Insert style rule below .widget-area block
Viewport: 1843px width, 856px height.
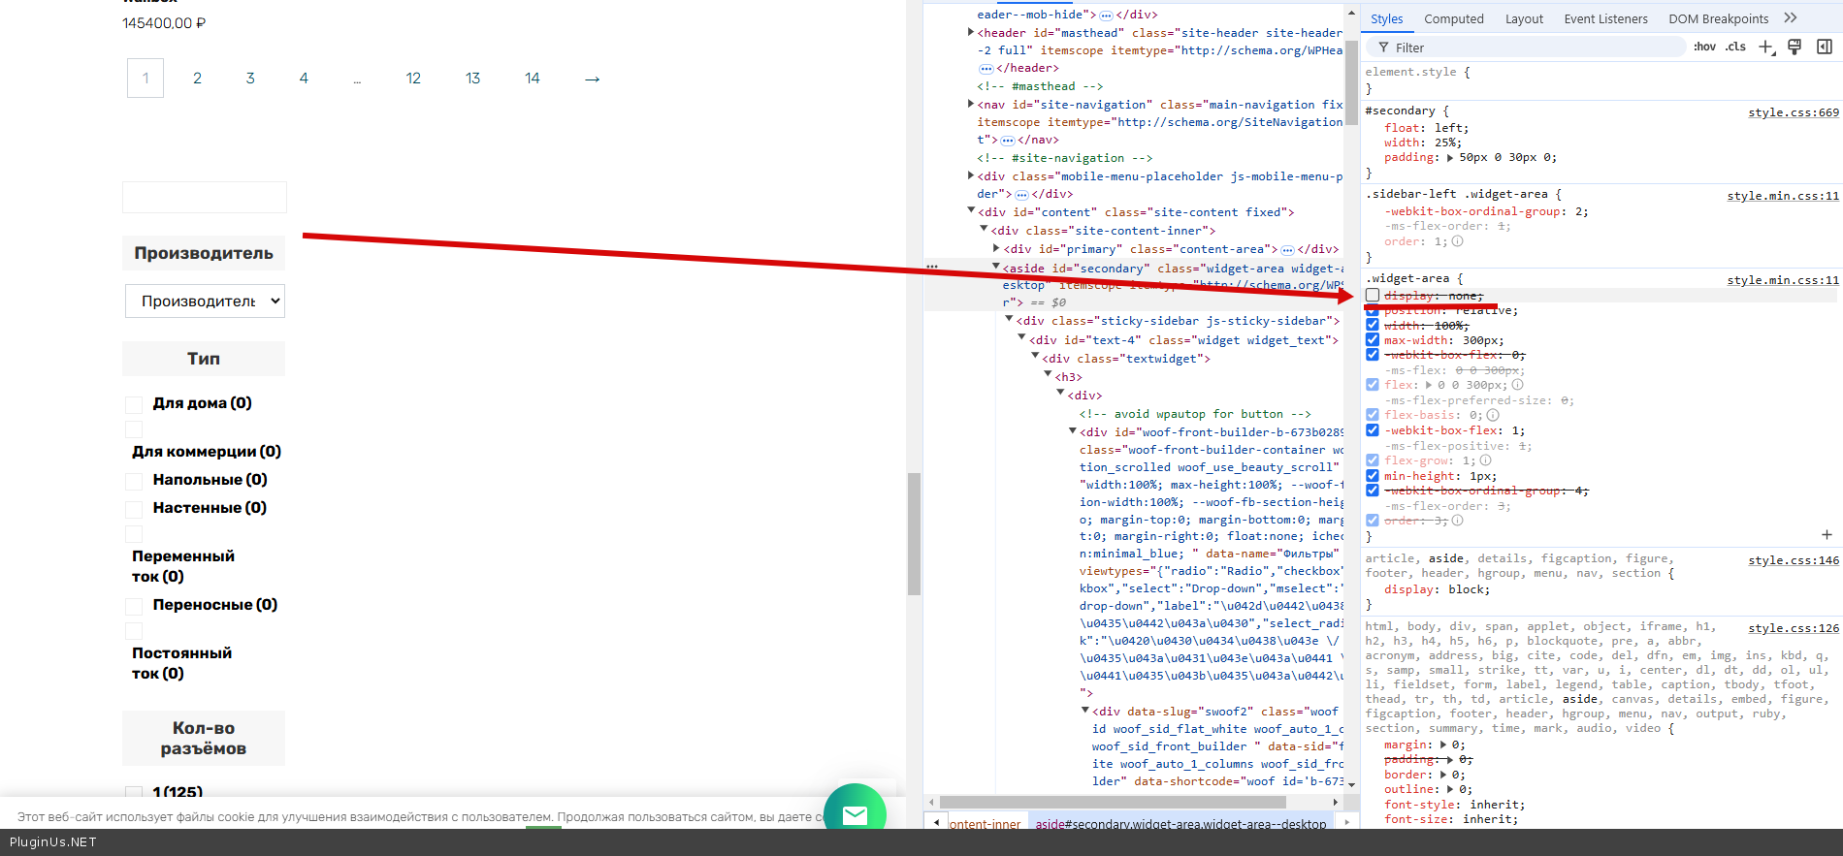click(1827, 535)
